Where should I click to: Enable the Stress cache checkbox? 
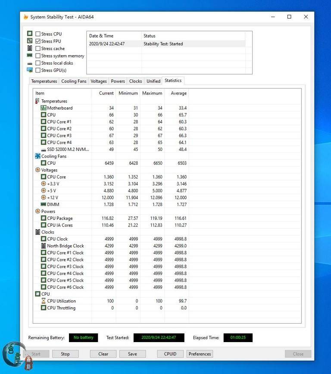point(37,48)
